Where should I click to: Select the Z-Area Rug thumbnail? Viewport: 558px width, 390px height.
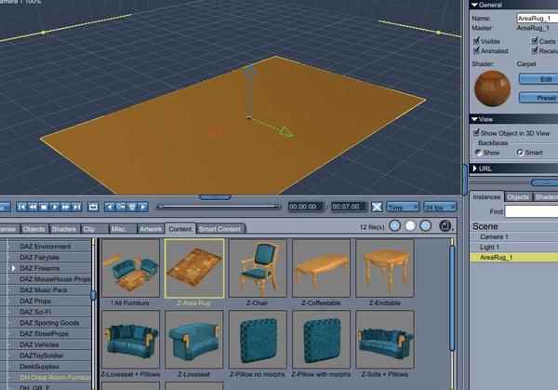194,268
